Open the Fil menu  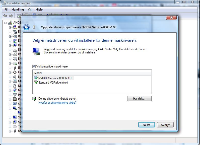6,10
